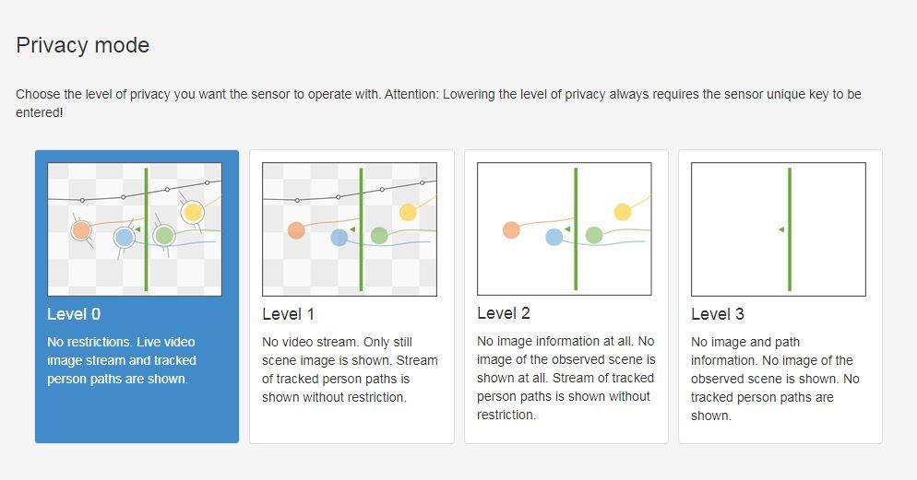Click the green person circle in Level 1

(x=379, y=235)
